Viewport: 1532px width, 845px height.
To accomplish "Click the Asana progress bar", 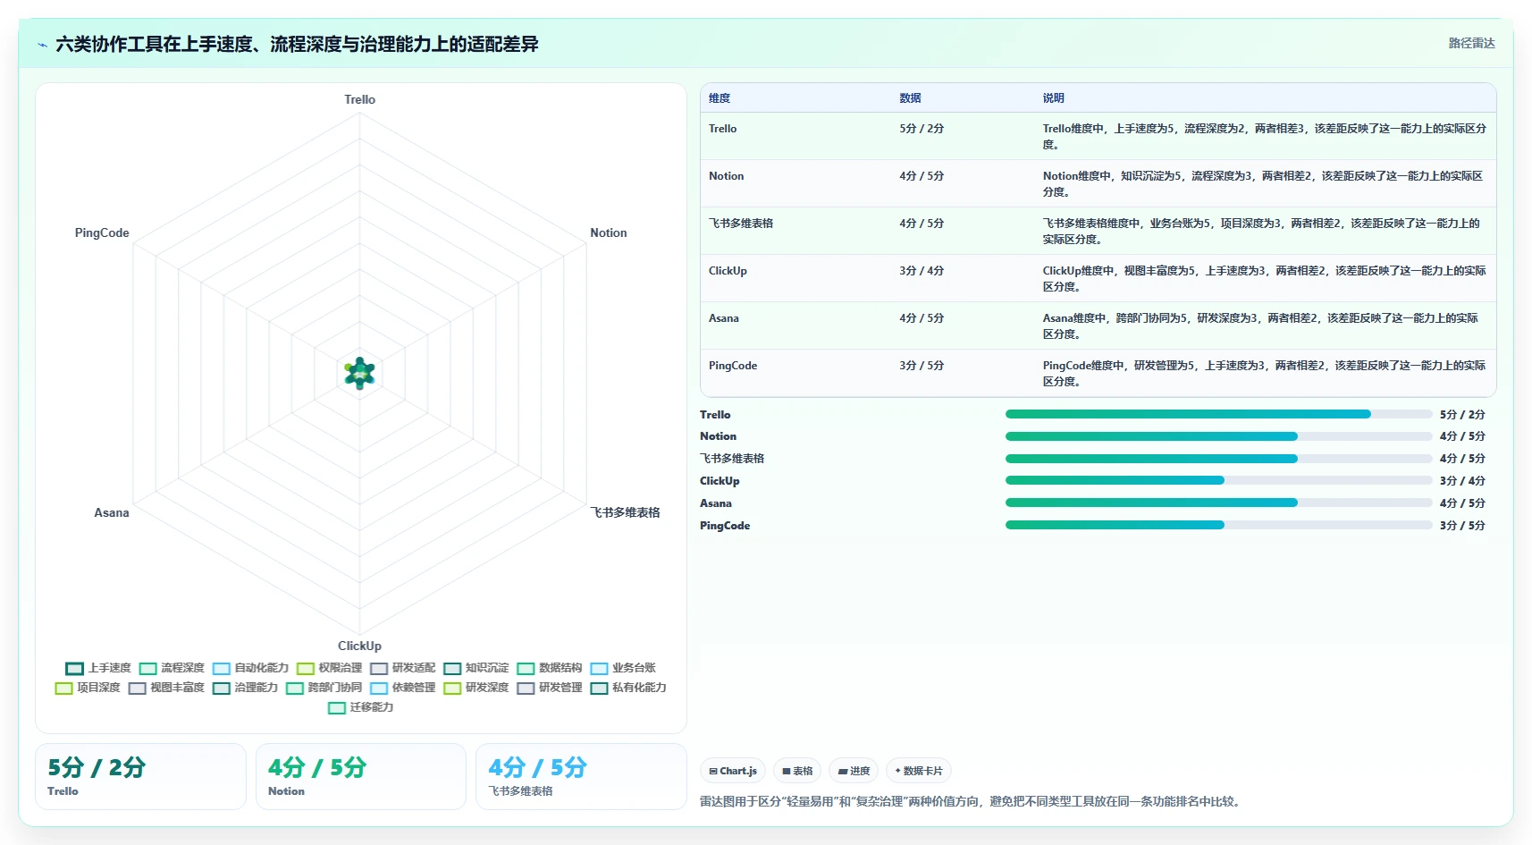I will click(x=1218, y=503).
